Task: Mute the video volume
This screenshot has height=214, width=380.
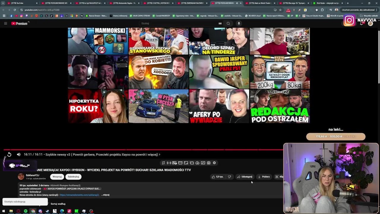Action: click(18, 155)
